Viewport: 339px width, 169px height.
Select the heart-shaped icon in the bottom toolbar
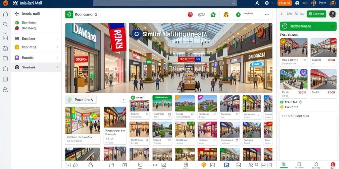(75, 165)
